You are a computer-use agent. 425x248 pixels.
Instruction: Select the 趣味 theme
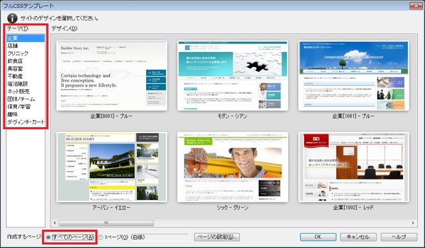(26, 114)
